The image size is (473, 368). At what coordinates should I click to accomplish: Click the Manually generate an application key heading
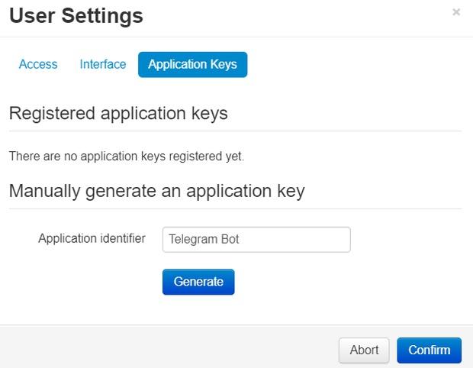pos(156,191)
